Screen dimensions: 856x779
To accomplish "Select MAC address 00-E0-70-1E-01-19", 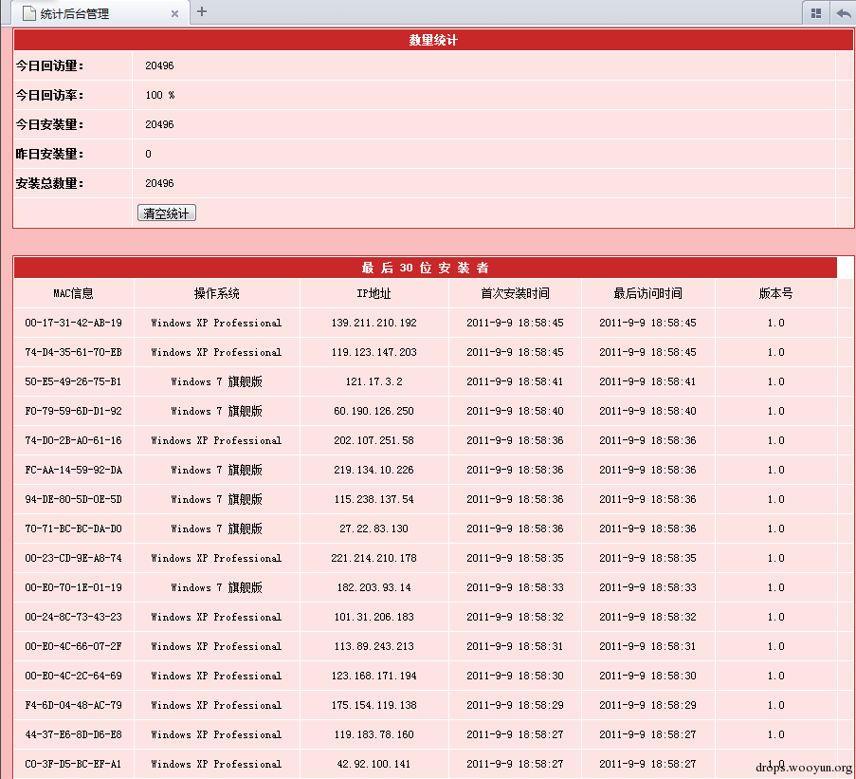I will [74, 587].
